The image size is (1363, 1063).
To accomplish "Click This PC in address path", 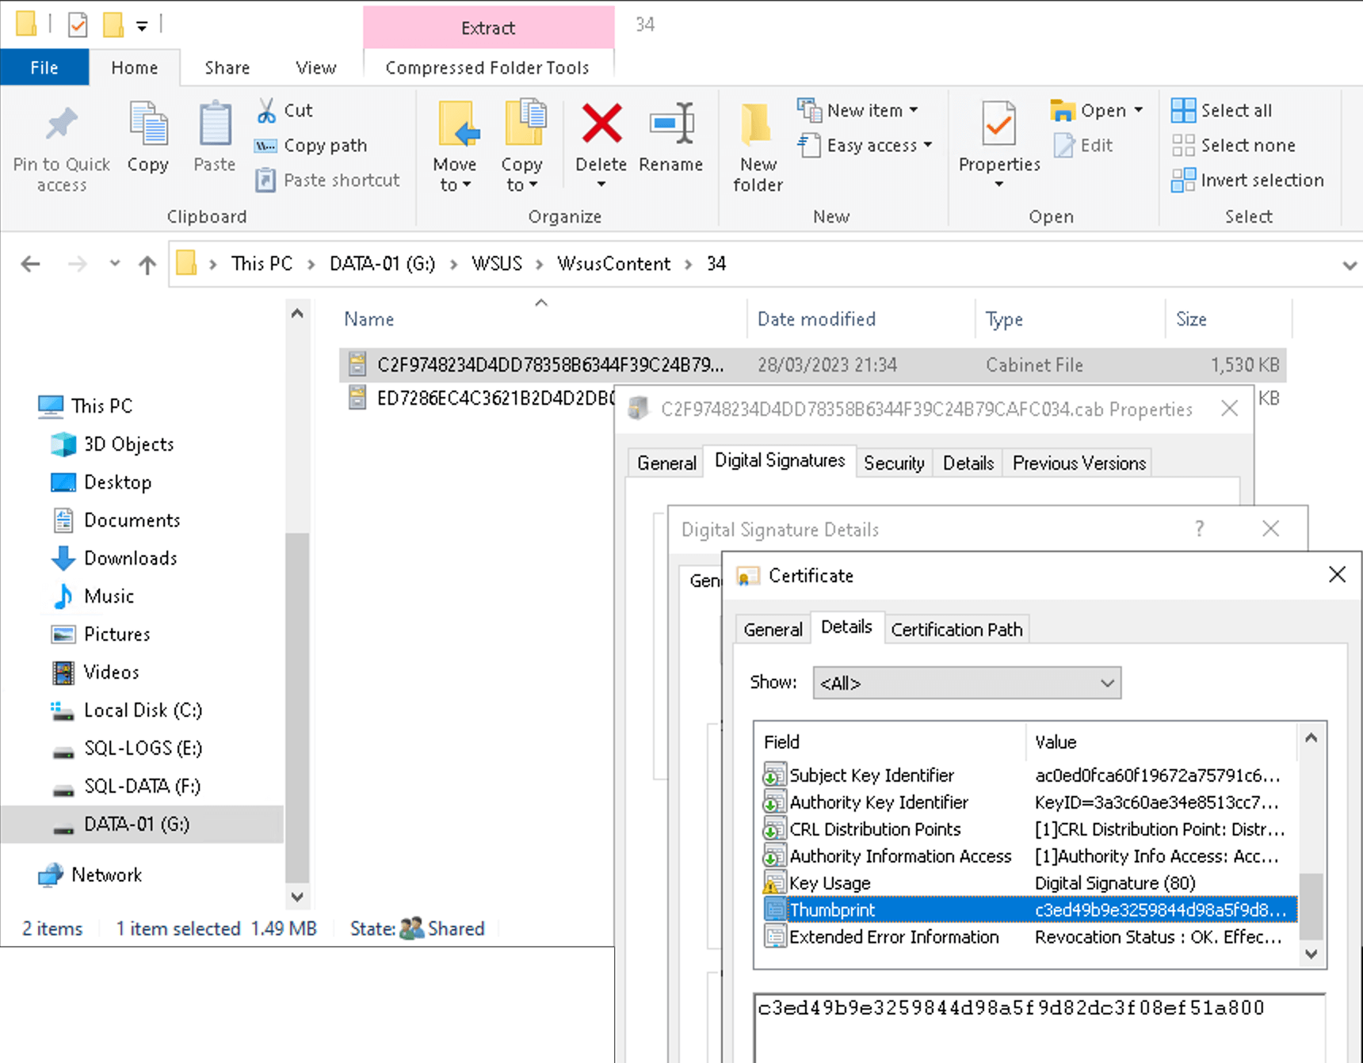I will click(x=262, y=264).
